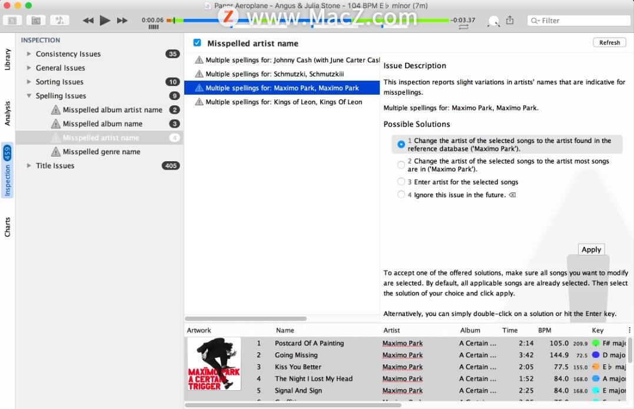Click the 405 badge for Title Issues

point(171,166)
